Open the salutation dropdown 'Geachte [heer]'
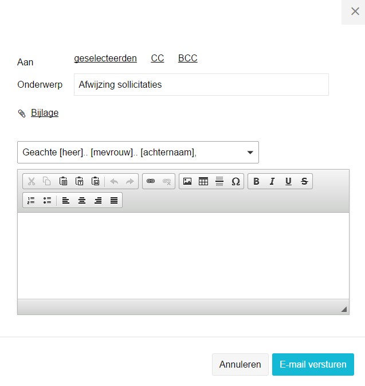Viewport: 365px width, 386px height. coord(138,153)
